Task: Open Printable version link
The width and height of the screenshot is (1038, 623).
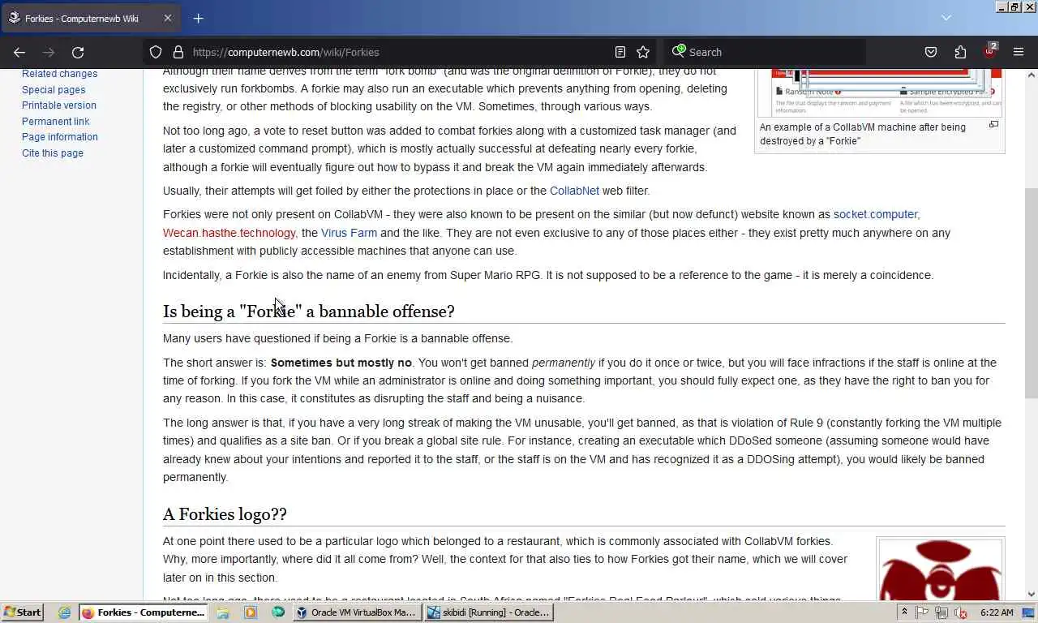Action: [59, 105]
